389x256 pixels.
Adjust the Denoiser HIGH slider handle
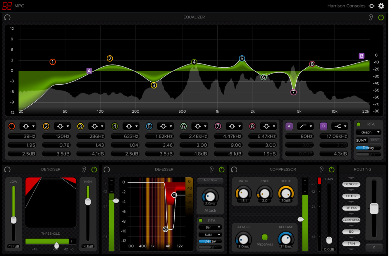pyautogui.click(x=88, y=202)
